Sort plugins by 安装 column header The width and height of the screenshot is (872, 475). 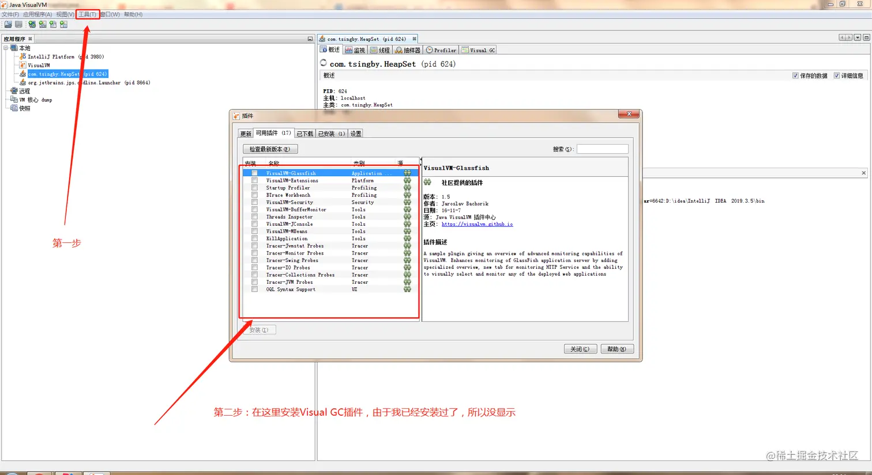254,163
